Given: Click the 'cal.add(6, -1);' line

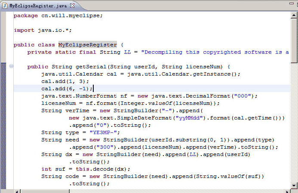Looking at the screenshot, I should (67, 89).
